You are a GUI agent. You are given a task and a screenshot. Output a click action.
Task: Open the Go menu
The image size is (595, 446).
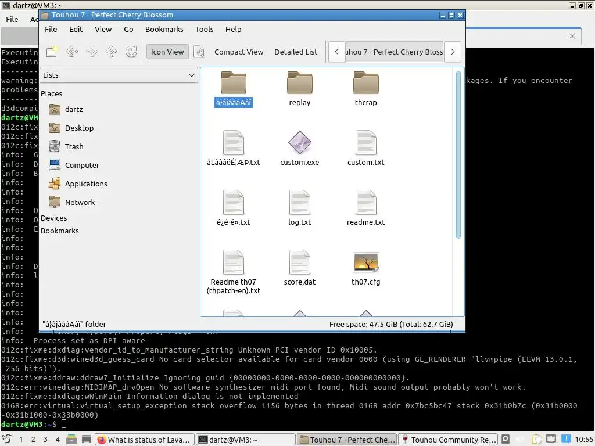pyautogui.click(x=128, y=29)
